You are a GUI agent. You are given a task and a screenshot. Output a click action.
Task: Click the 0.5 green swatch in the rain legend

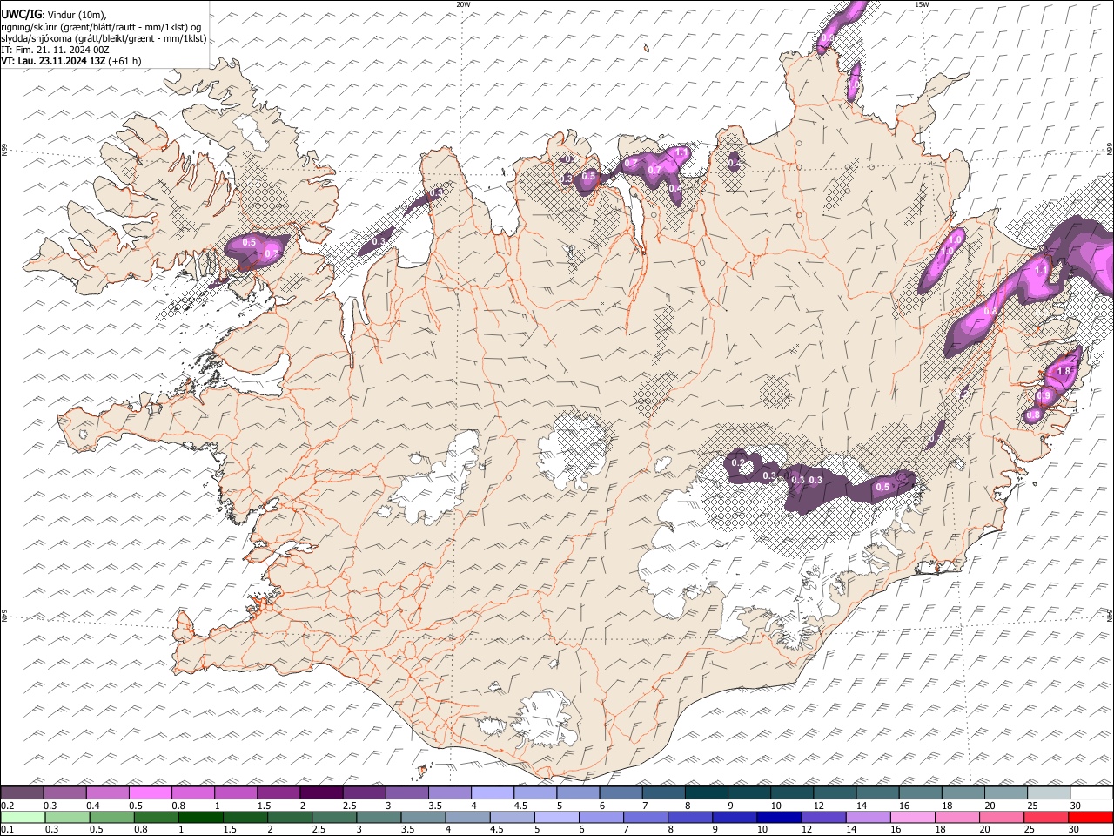tap(111, 817)
